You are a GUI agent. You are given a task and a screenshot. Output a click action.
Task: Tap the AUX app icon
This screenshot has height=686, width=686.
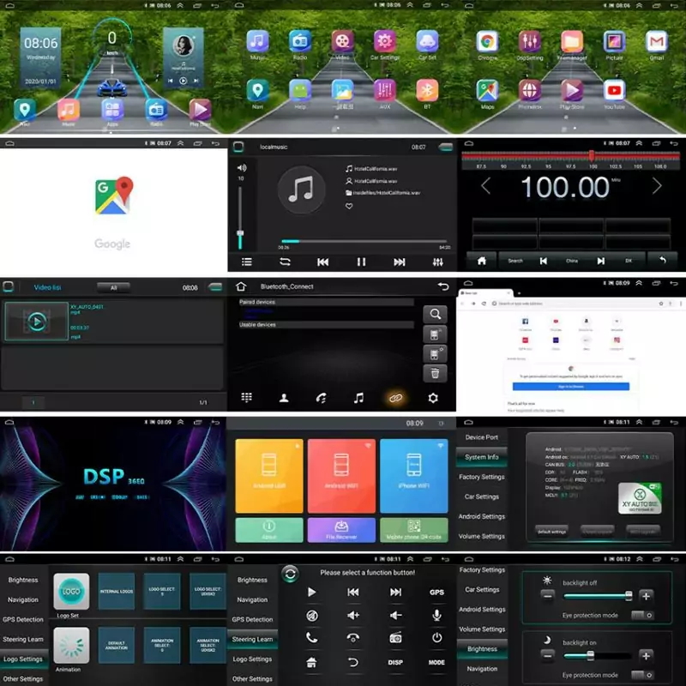tap(384, 91)
